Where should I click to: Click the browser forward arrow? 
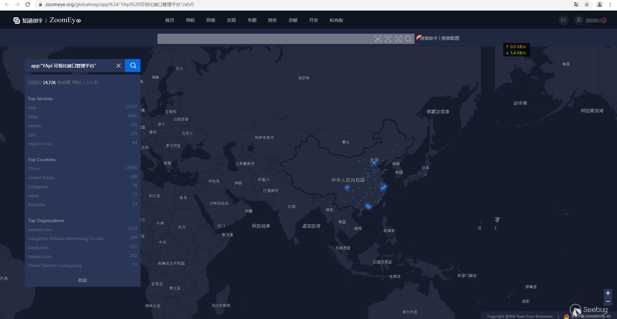(17, 4)
